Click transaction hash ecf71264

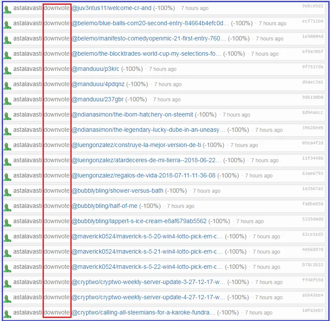[313, 21]
